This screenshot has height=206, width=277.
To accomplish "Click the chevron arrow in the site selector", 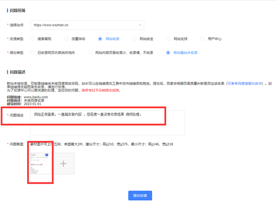I will click(x=140, y=25).
